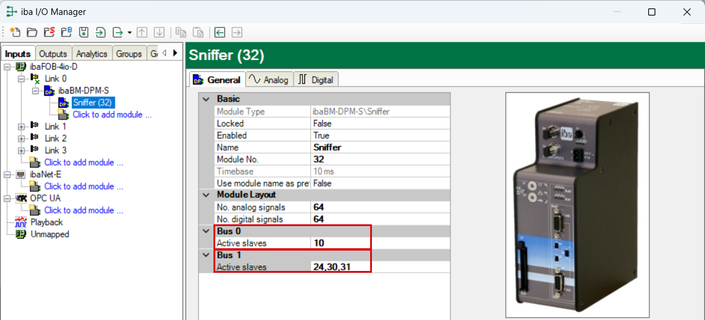Select the Sniffer (32) tree item
The image size is (705, 320).
94,102
